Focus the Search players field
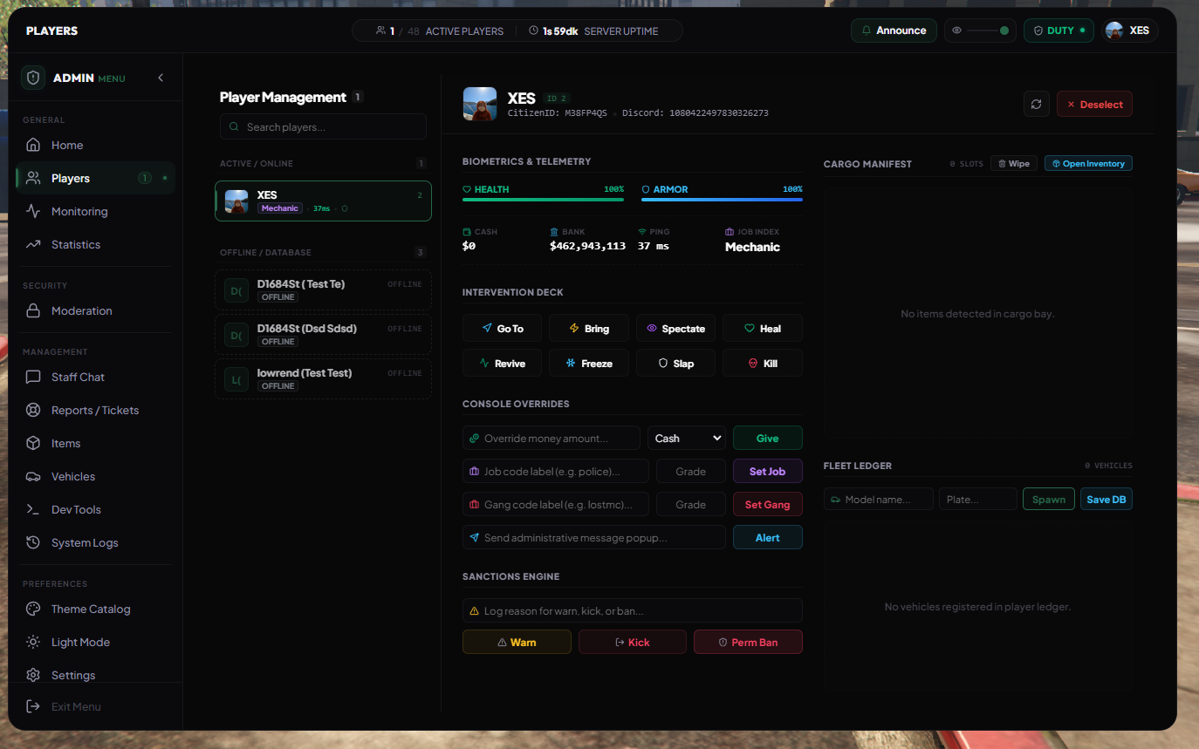Screen dimensions: 1199x749 pos(323,126)
